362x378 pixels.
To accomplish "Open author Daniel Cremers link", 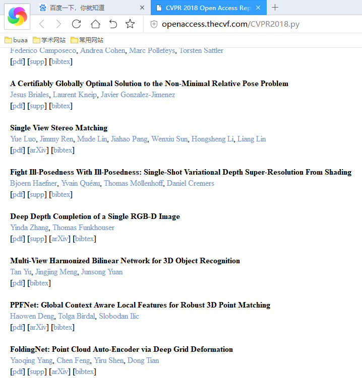I will coord(190,183).
